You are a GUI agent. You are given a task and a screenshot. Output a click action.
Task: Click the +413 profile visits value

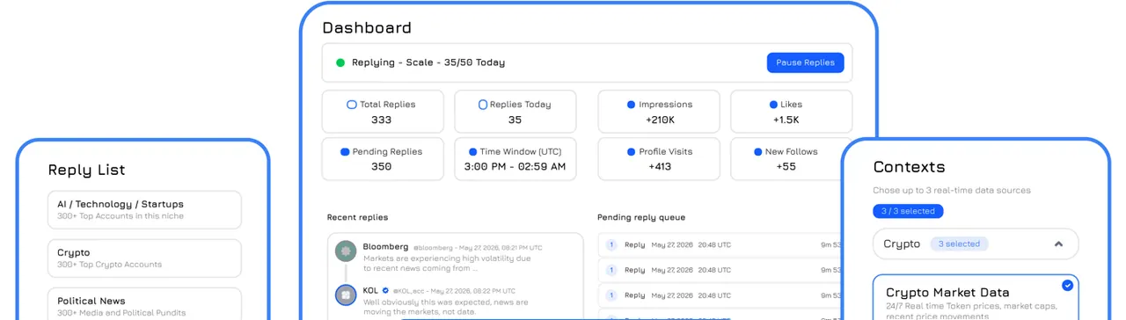point(659,167)
